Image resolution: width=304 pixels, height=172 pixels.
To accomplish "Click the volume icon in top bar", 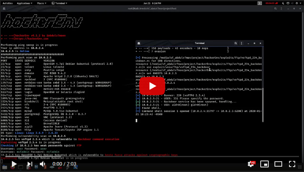I will click(292, 3).
